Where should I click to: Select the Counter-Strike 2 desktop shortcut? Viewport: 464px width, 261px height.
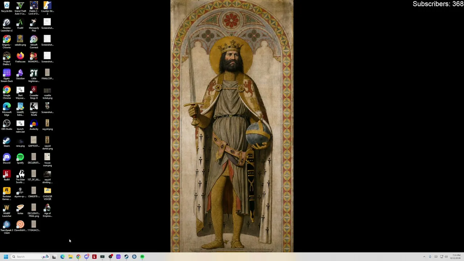tap(47, 8)
